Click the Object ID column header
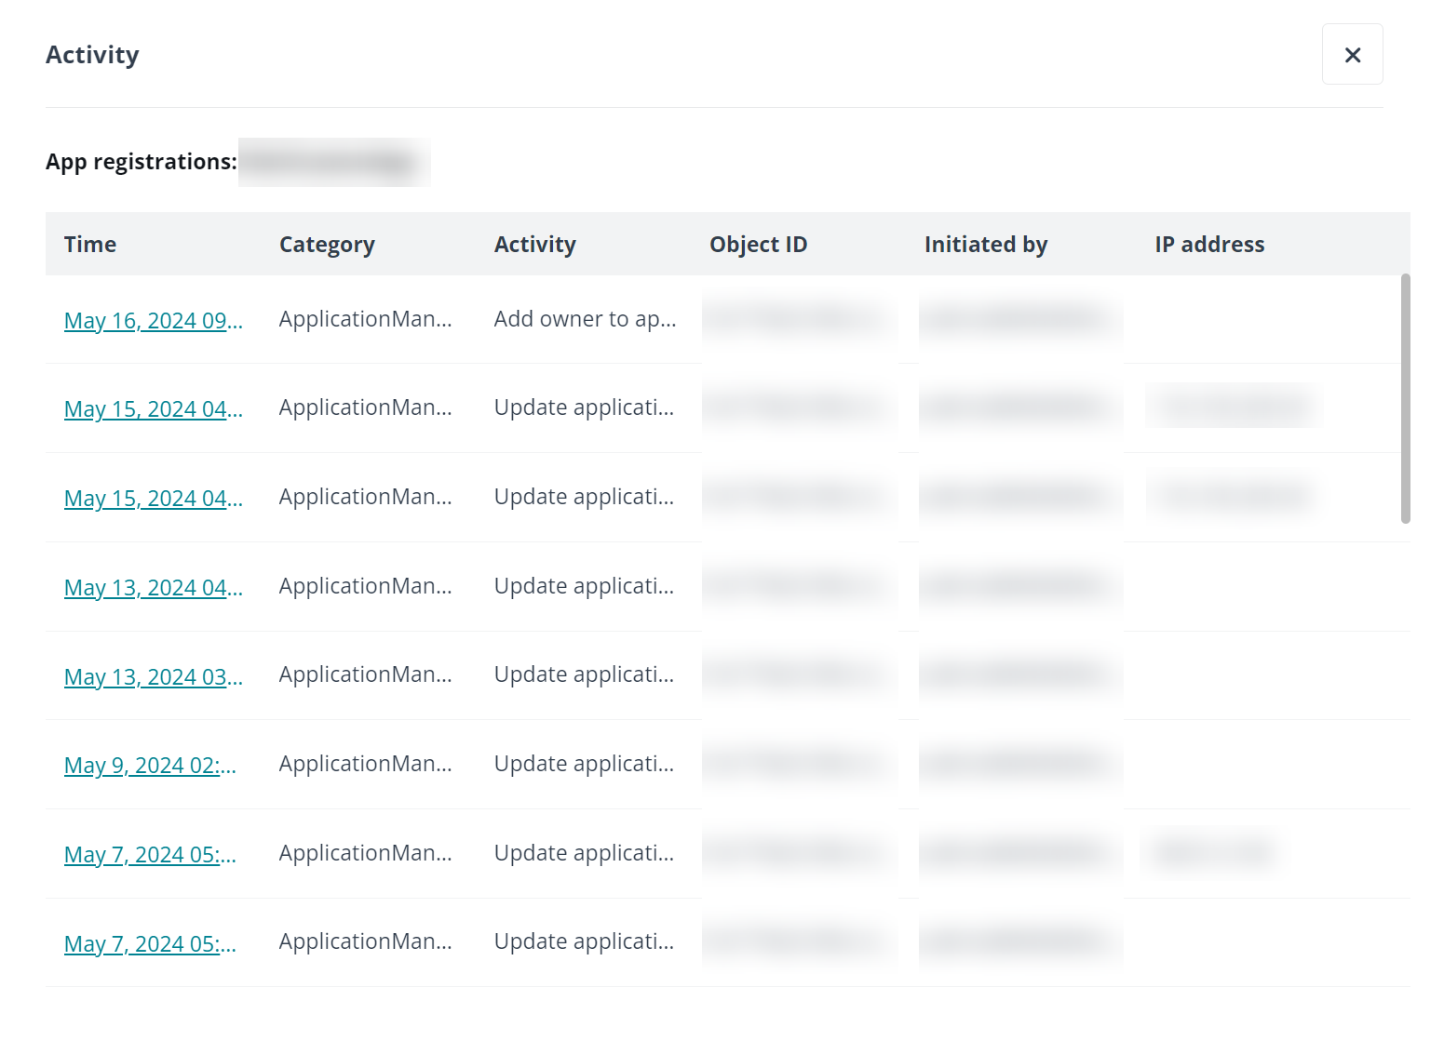The height and width of the screenshot is (1041, 1444). click(x=758, y=245)
